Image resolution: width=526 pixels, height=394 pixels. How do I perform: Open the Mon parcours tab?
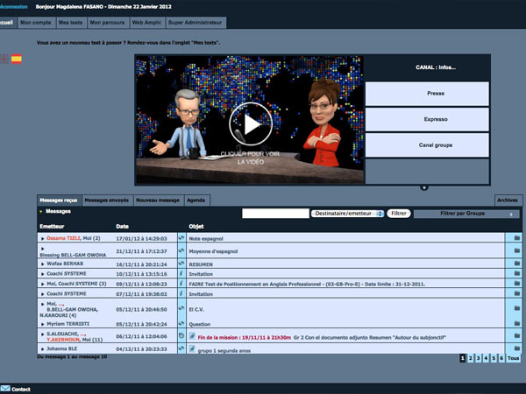tap(107, 23)
